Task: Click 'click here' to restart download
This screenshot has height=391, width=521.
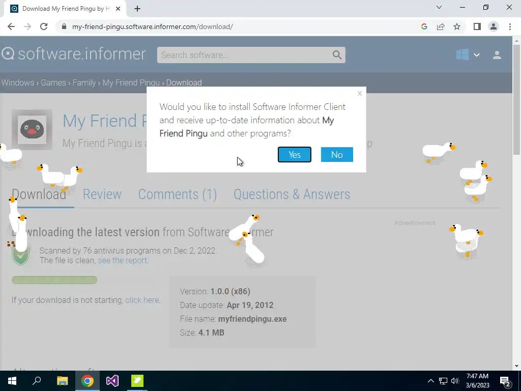Action: pyautogui.click(x=142, y=300)
